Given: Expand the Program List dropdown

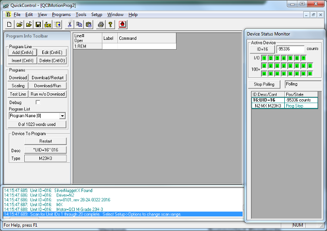Looking at the screenshot, I should pyautogui.click(x=62, y=116).
